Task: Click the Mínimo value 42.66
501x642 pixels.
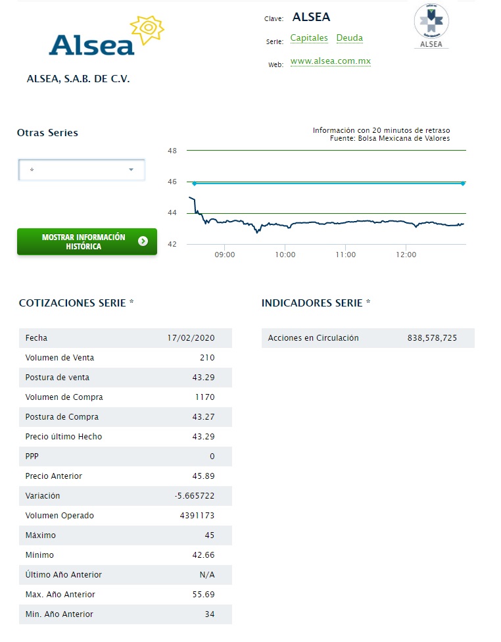Action: pos(203,555)
